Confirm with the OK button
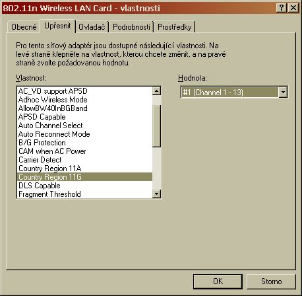 218,281
